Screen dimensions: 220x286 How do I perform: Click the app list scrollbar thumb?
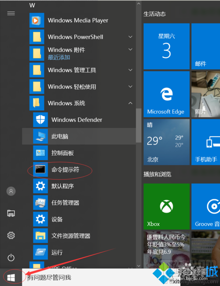[139, 125]
